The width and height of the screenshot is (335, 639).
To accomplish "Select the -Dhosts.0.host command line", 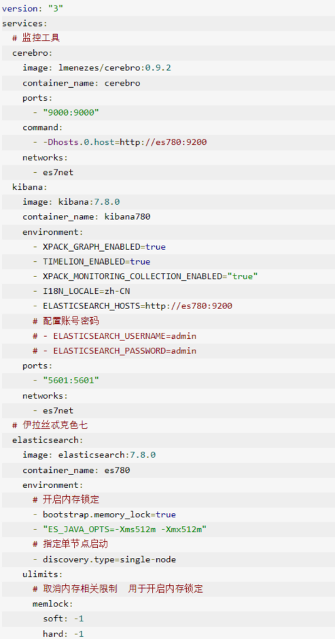I will pos(120,142).
